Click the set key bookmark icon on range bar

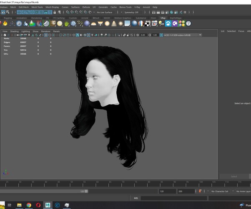[200, 191]
